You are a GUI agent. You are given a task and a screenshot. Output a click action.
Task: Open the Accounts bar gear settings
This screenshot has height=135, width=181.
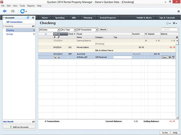coord(33,18)
